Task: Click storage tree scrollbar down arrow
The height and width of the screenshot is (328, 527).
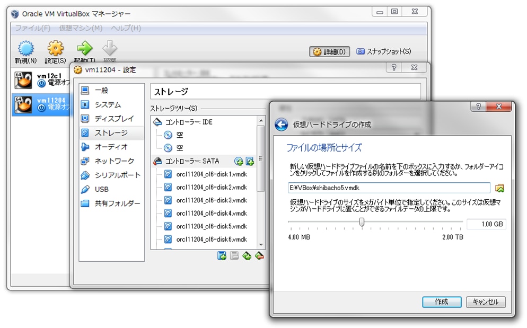Action: click(261, 245)
